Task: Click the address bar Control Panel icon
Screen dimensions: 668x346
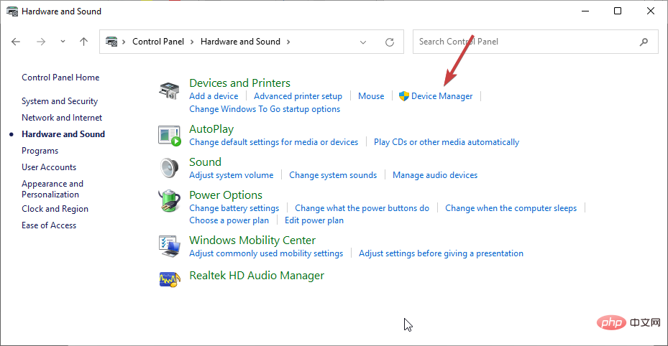Action: tap(111, 42)
